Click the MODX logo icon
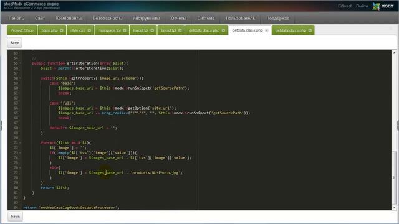The image size is (399, 224). 376,6
